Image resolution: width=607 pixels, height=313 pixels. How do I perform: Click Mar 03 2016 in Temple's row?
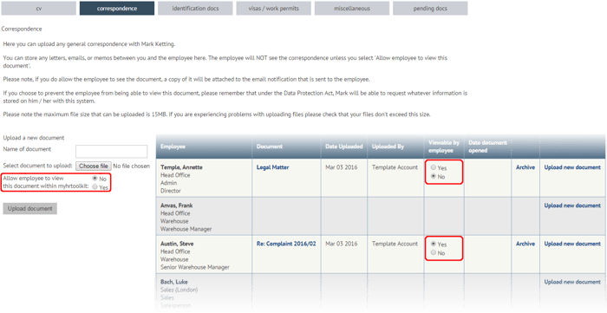point(341,167)
